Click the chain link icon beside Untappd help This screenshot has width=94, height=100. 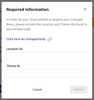[x=49, y=39]
